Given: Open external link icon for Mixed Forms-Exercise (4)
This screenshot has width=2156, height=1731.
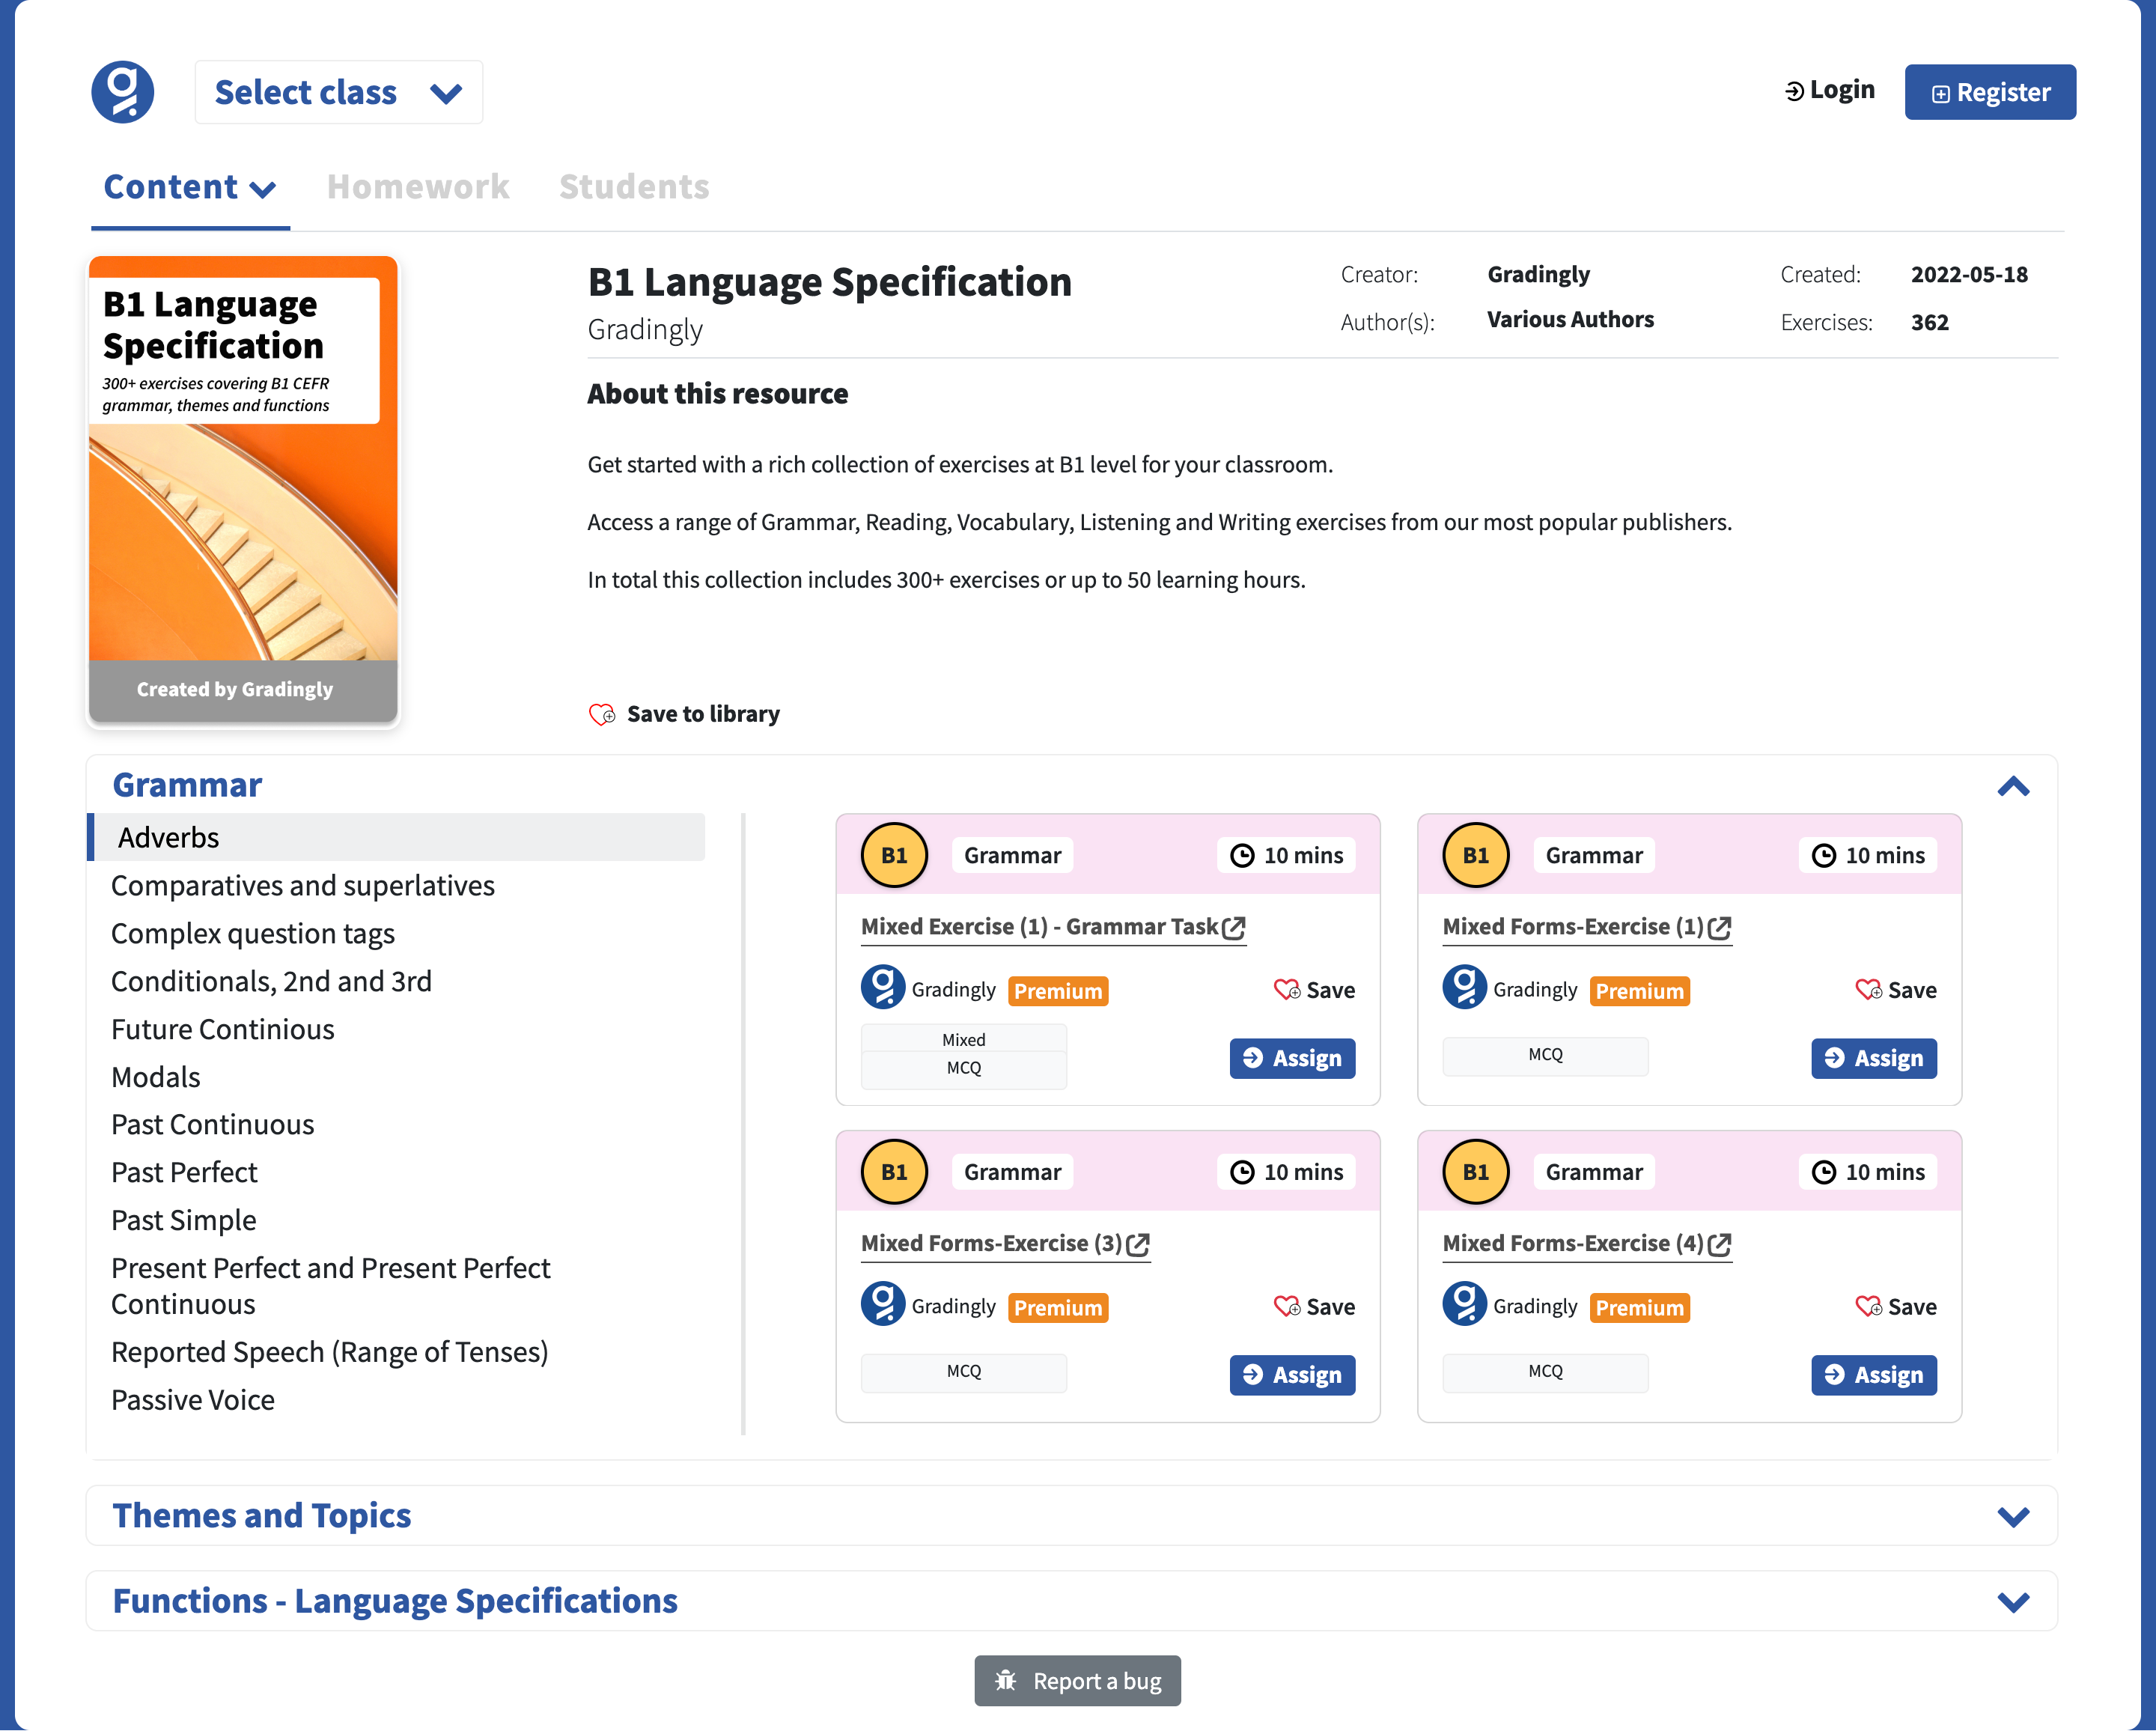Looking at the screenshot, I should click(x=1720, y=1244).
